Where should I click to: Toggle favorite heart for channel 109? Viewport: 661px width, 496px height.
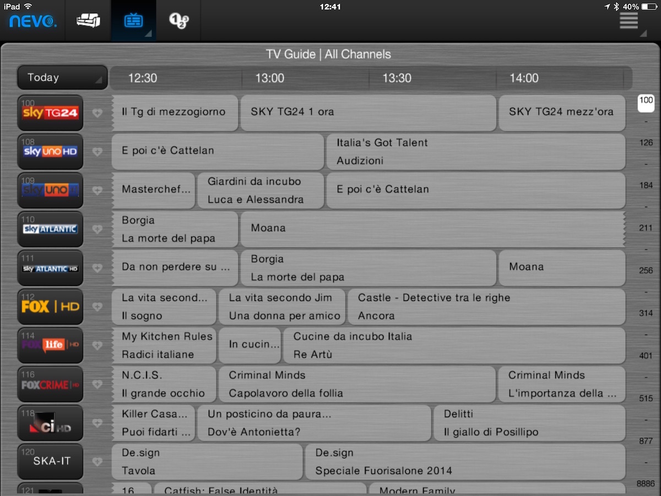coord(97,190)
